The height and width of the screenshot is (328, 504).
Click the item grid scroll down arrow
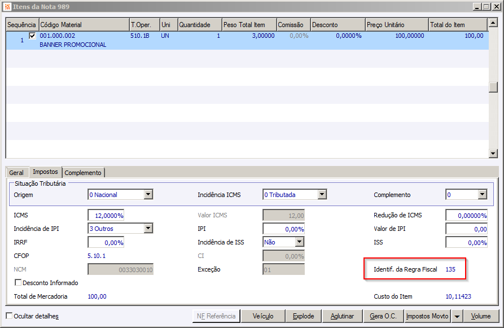click(493, 154)
